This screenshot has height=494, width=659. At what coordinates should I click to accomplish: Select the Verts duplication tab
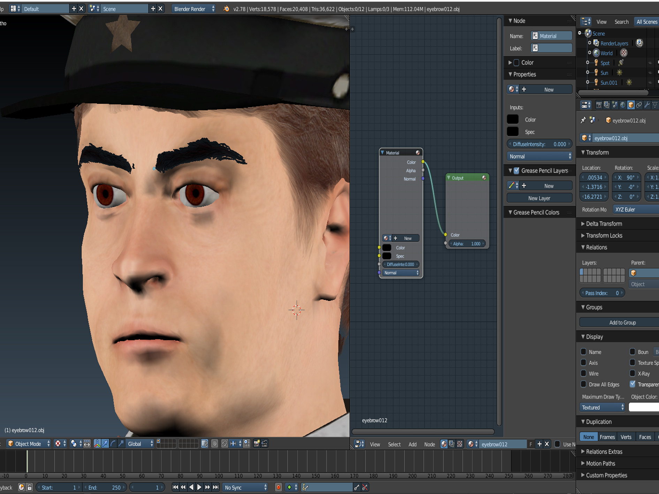[x=626, y=437]
